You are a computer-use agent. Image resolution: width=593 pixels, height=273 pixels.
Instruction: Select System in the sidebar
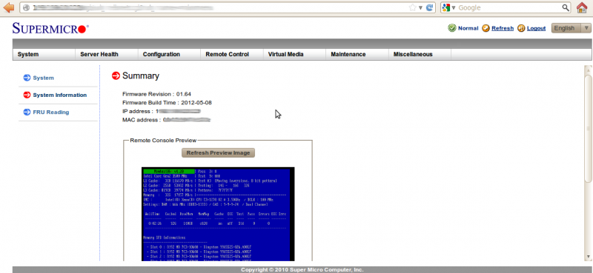click(44, 78)
